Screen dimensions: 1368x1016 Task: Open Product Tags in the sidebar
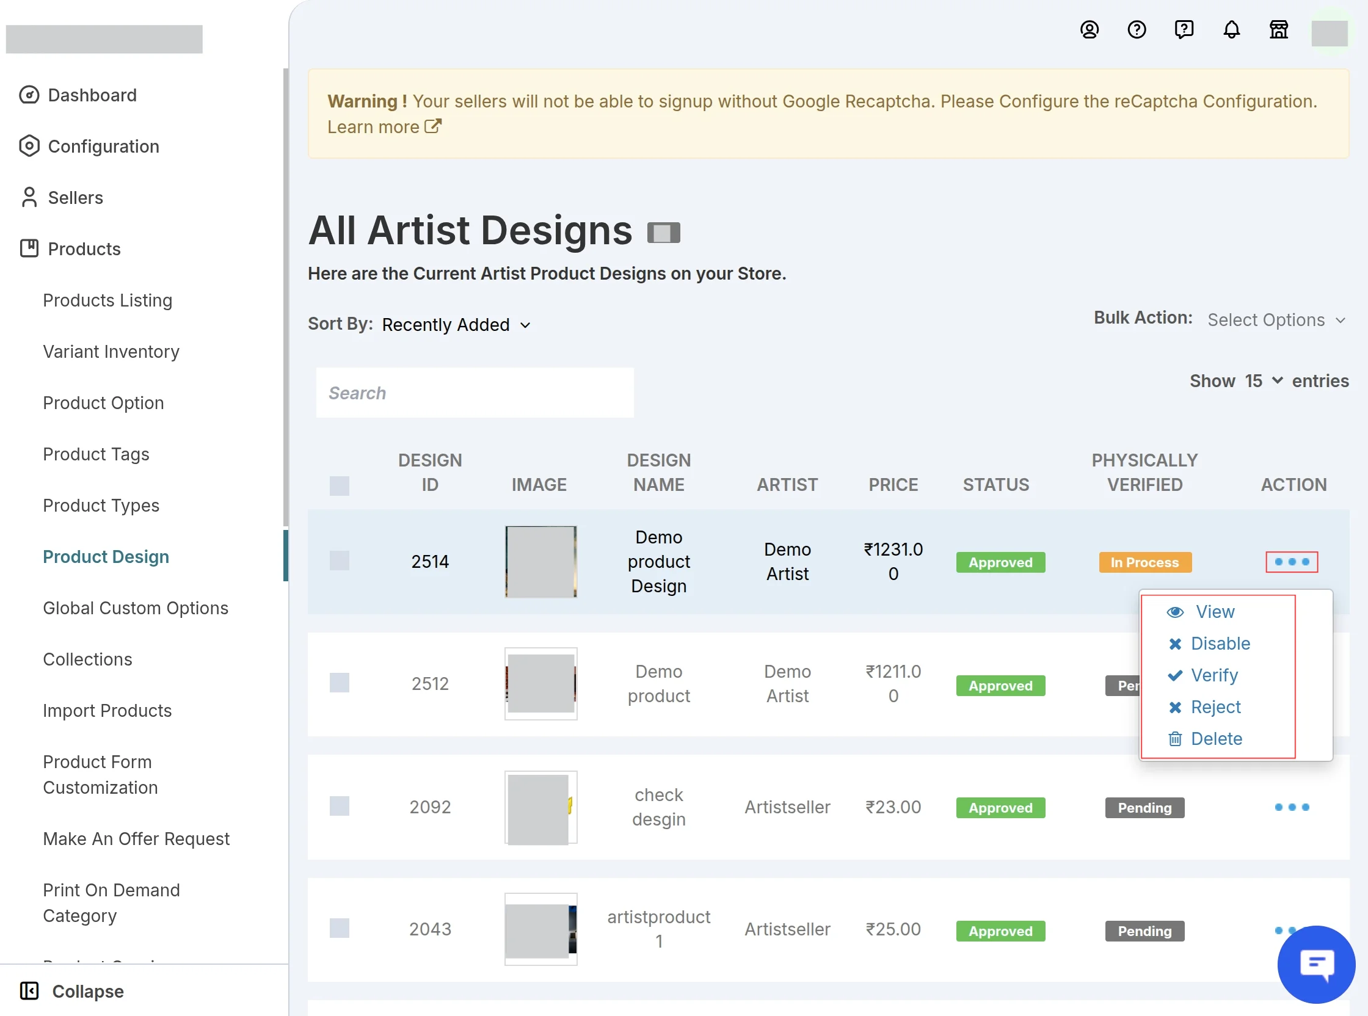pyautogui.click(x=96, y=454)
